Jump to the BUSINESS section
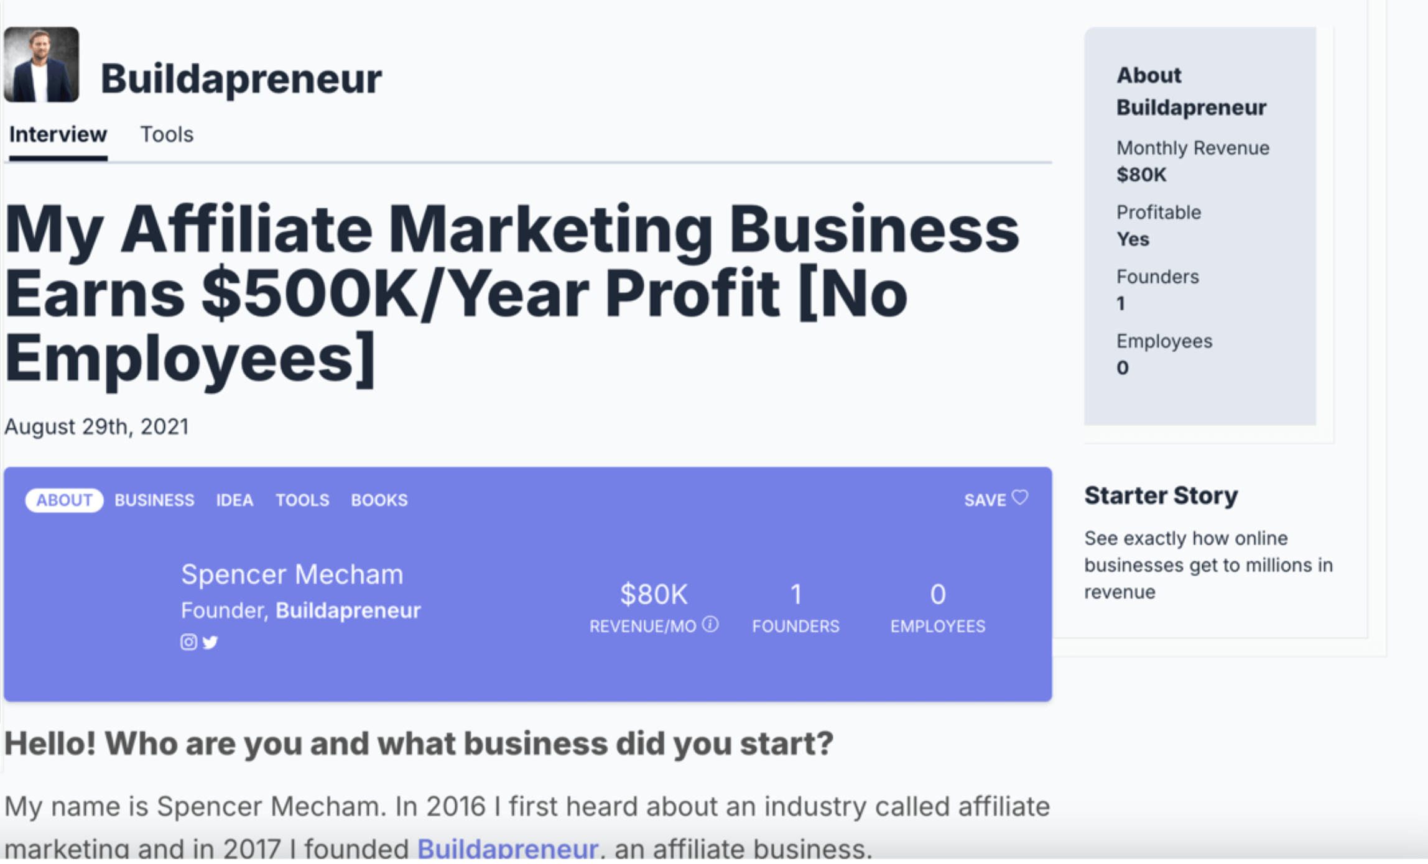Viewport: 1428px width, 864px height. point(154,500)
